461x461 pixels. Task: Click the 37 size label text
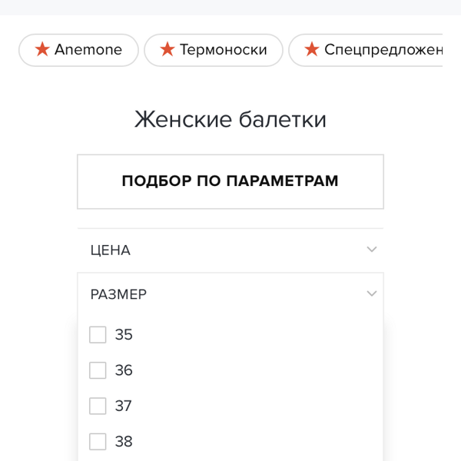[123, 406]
